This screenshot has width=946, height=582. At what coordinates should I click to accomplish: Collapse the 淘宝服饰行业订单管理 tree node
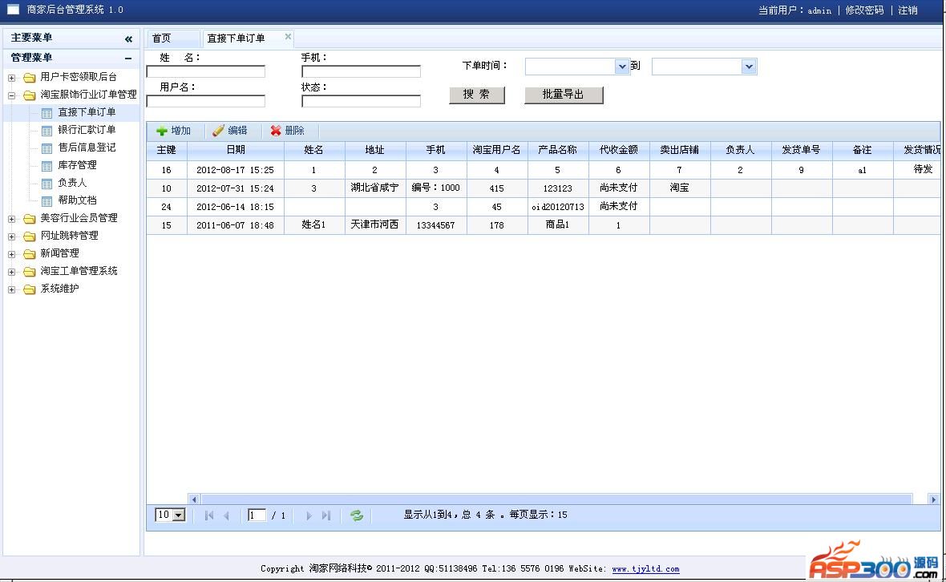11,95
